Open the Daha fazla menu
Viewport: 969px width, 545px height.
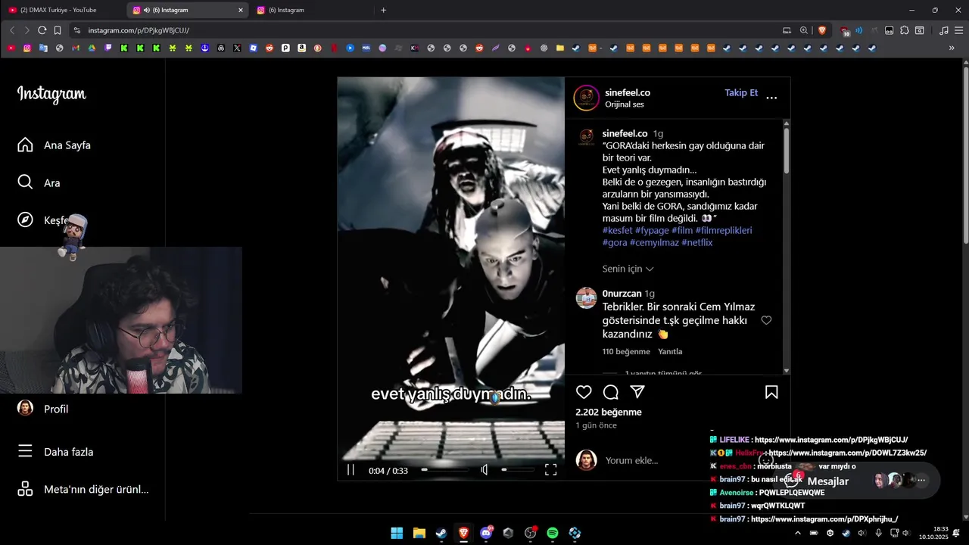[x=56, y=452]
